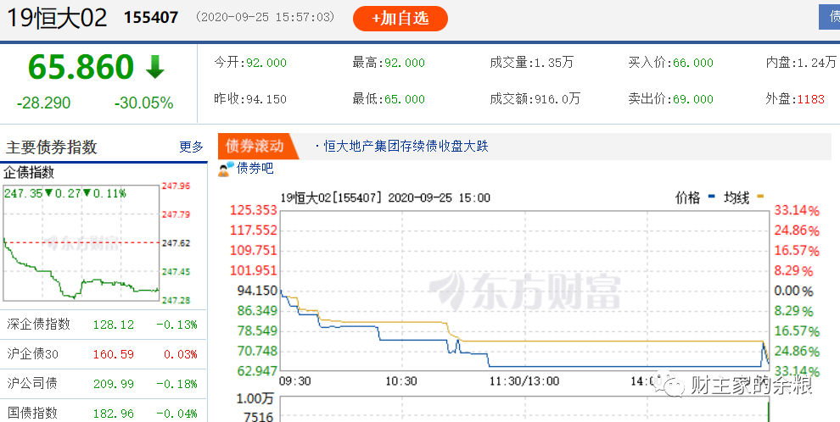Click the 今开 value 92.000
The image size is (840, 422).
pyautogui.click(x=266, y=63)
